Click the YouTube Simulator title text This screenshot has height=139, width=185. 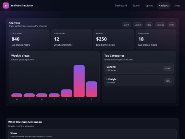tap(22, 5)
